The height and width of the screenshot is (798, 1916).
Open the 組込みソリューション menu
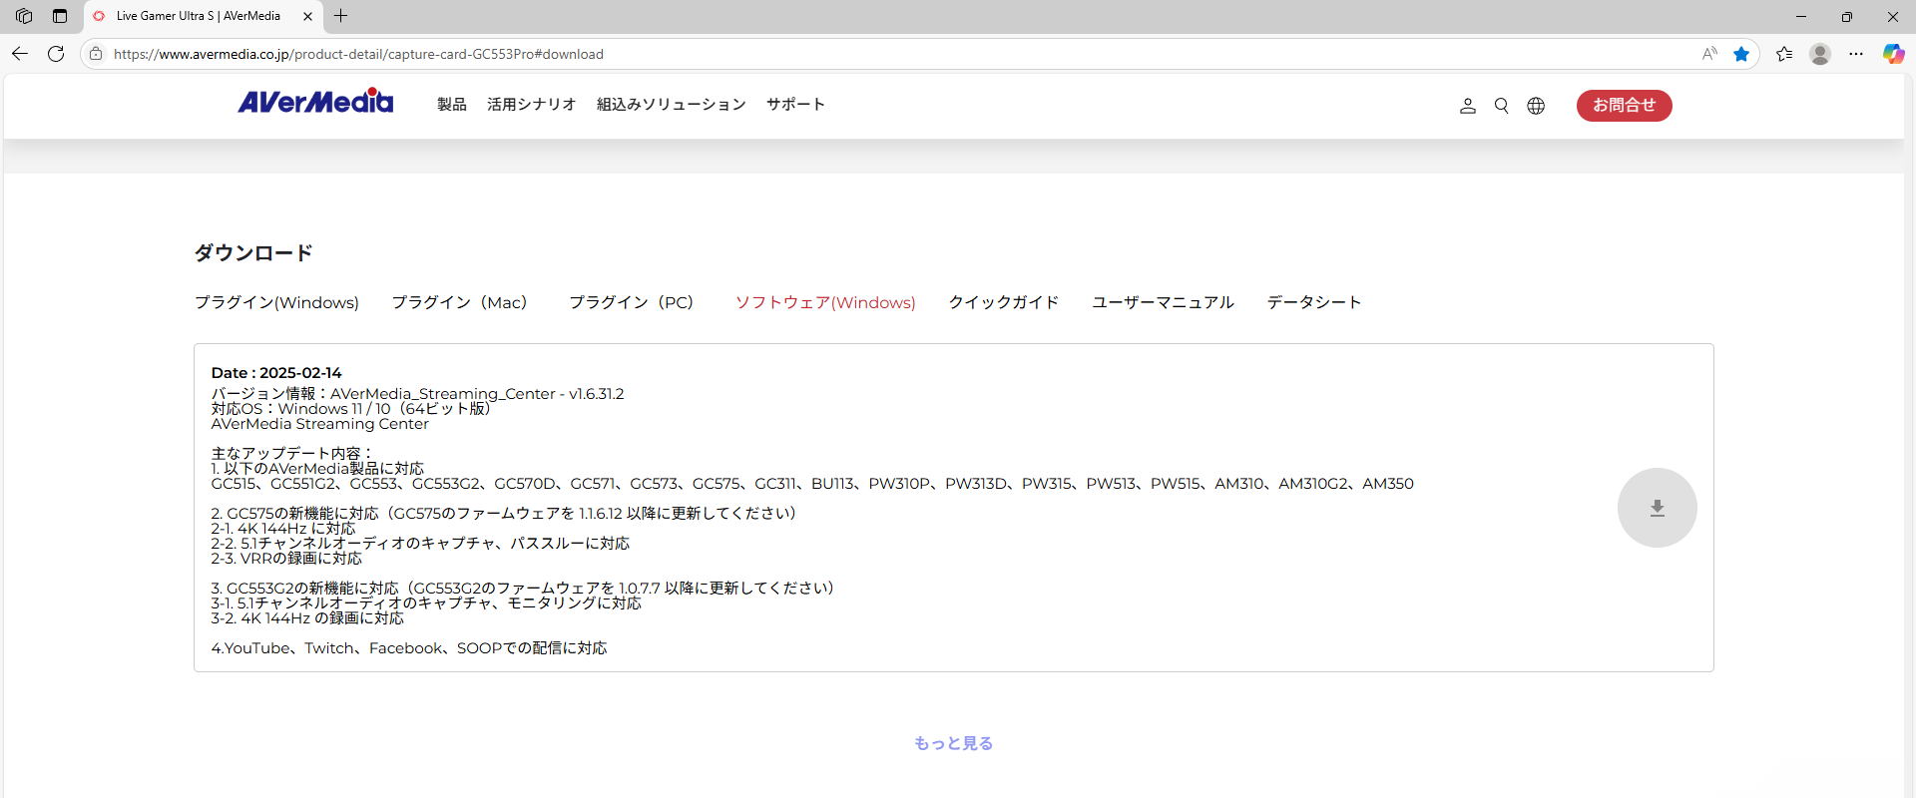tap(672, 105)
